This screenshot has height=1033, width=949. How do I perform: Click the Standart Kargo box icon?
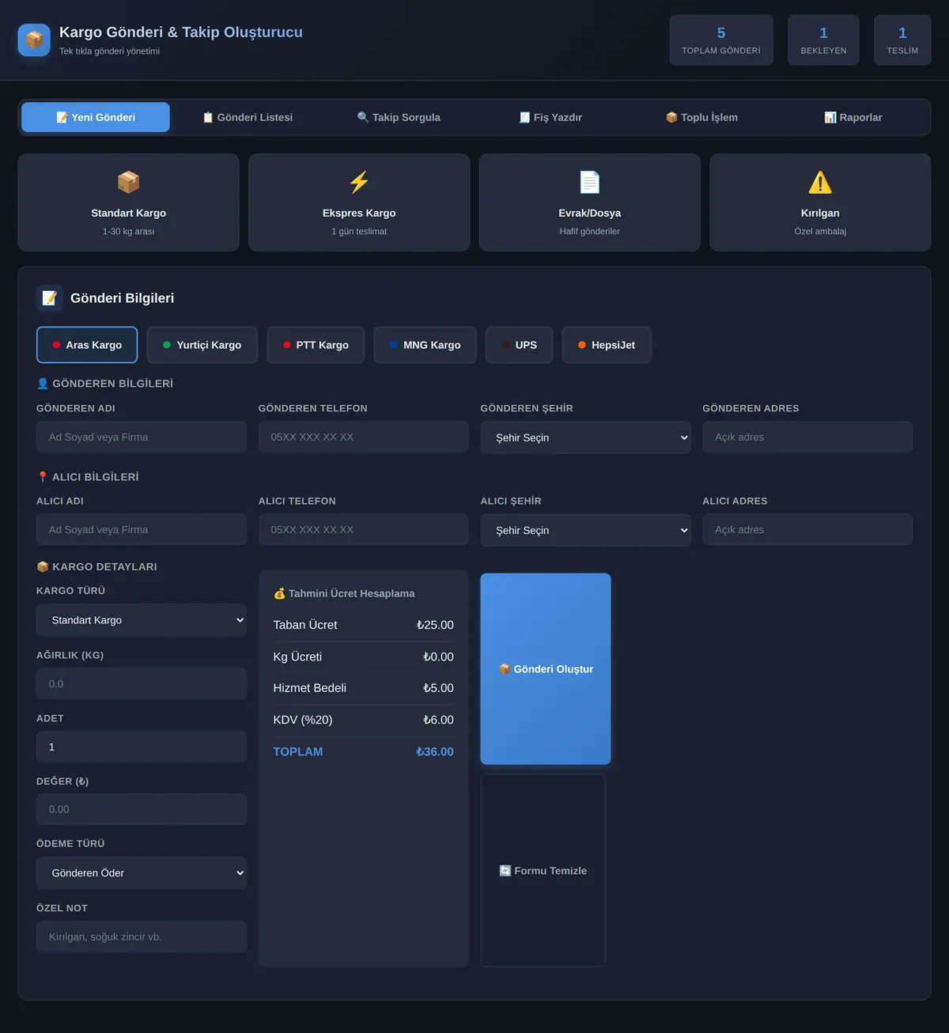click(128, 182)
